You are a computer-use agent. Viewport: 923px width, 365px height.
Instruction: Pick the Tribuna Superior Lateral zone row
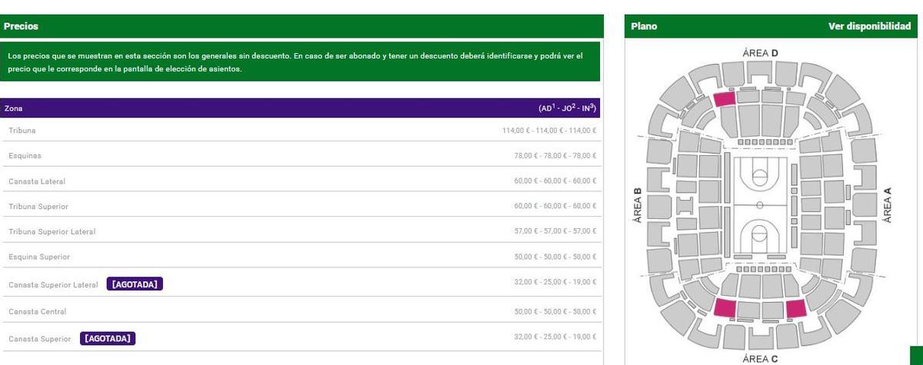52,231
